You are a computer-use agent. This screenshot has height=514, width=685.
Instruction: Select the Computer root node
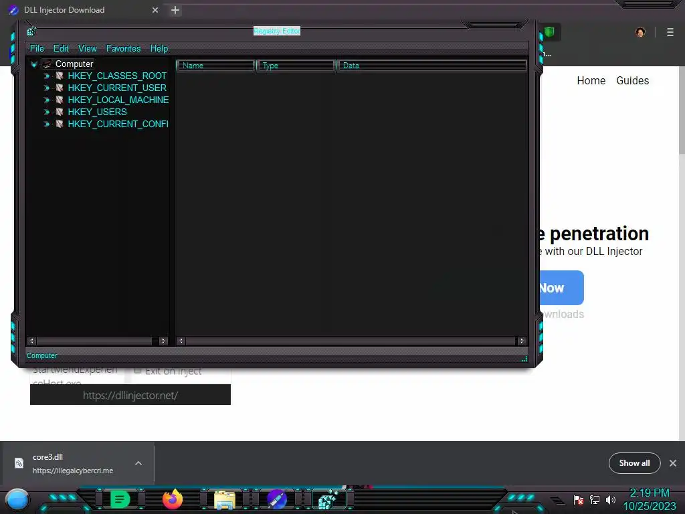coord(74,64)
